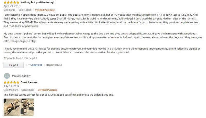The width and height of the screenshot is (206, 118).
Task: Open the 'Great harness.' review title
Action: coord(29,82)
